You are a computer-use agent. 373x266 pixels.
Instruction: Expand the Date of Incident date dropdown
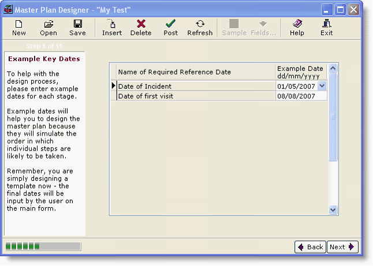click(322, 86)
